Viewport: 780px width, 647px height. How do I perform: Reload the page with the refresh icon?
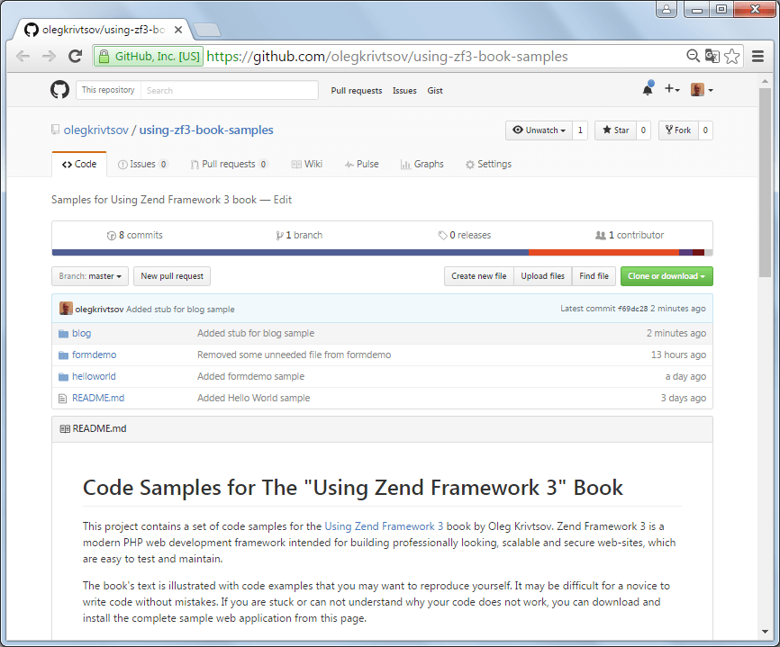(x=76, y=56)
